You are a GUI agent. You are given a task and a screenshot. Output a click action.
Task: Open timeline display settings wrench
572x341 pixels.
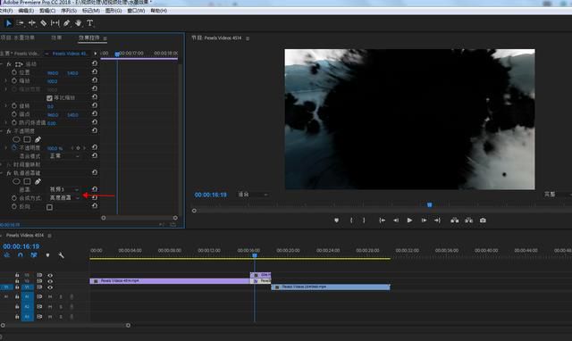[61, 255]
